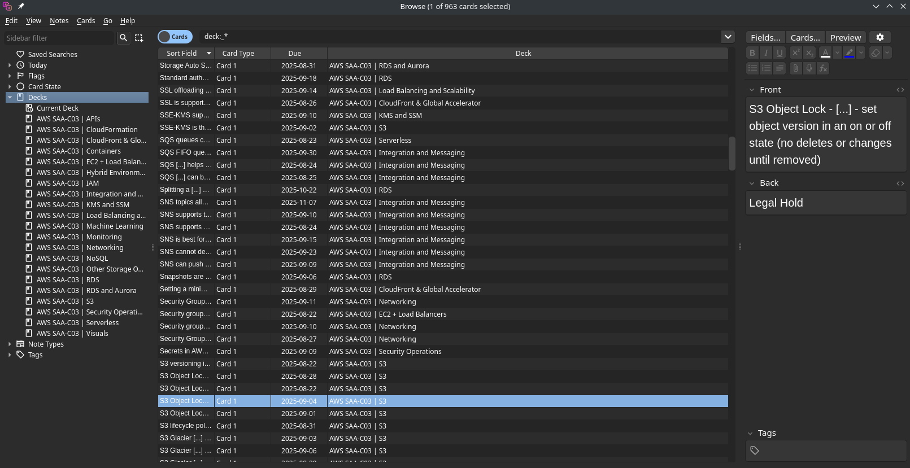This screenshot has height=468, width=910.
Task: Open the equations fx button
Action: pos(823,68)
